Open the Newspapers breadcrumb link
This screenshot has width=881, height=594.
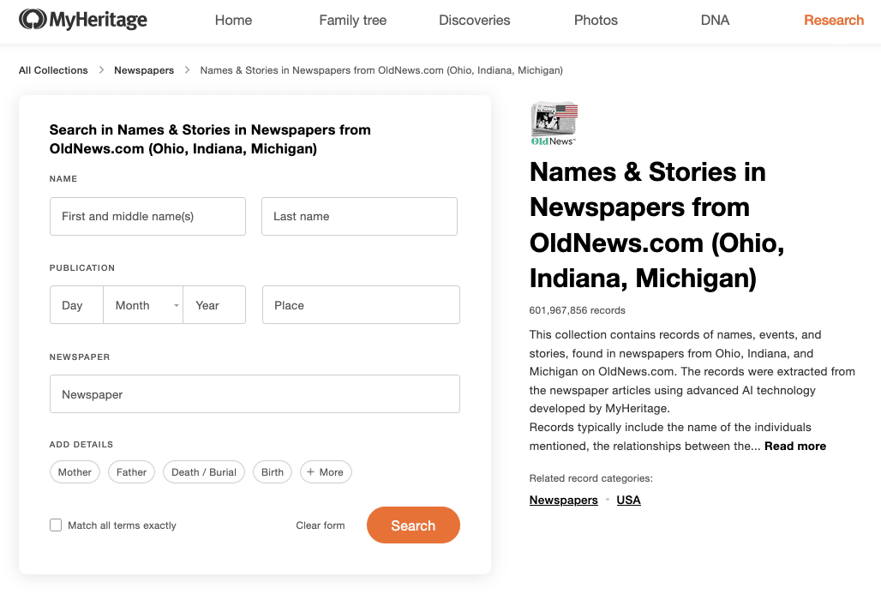143,69
